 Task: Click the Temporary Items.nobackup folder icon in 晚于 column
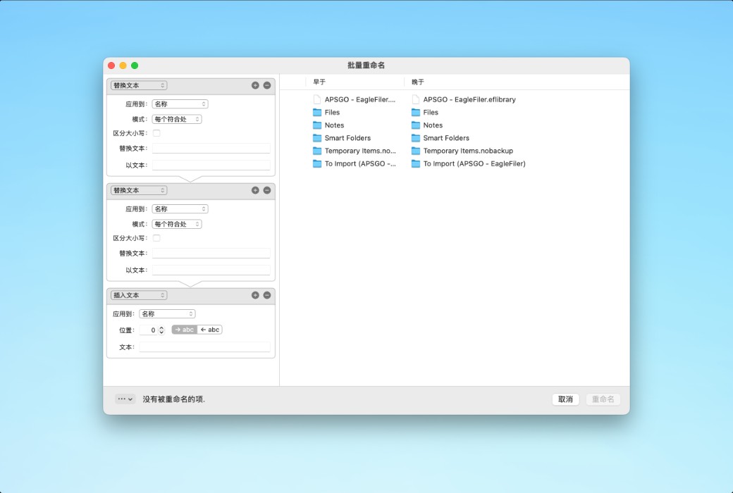pos(416,151)
